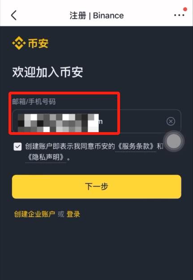Tap the yellow Binance diamond logo
Viewport: 193px width, 280px height.
(19, 43)
